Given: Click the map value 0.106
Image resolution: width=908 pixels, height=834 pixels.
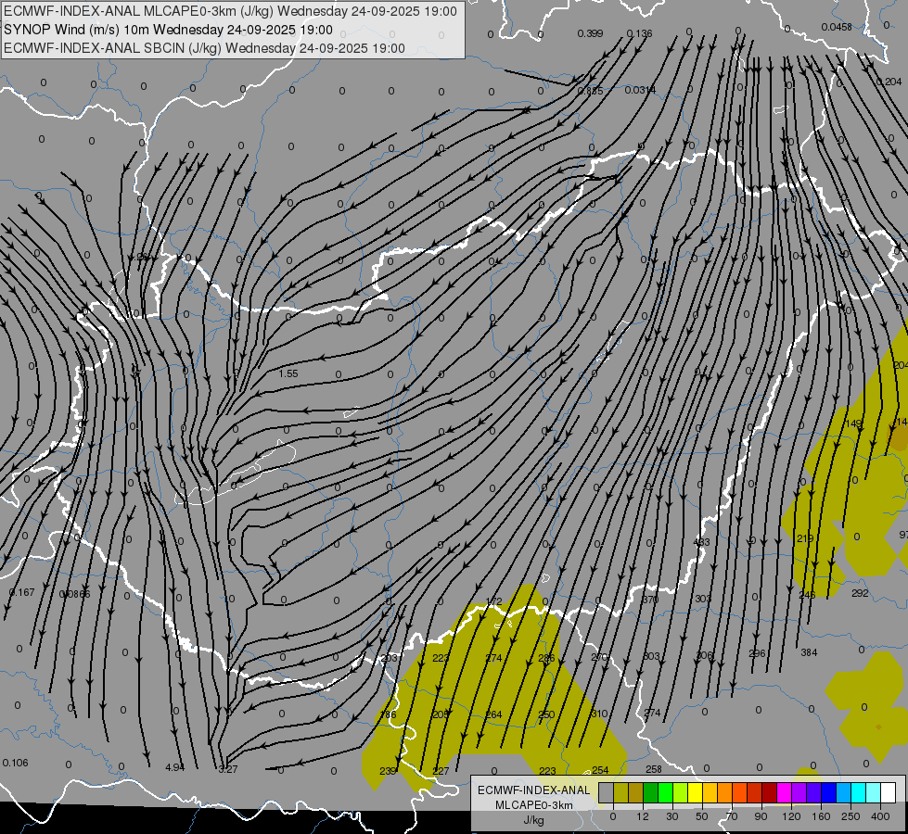Looking at the screenshot, I should (x=15, y=763).
